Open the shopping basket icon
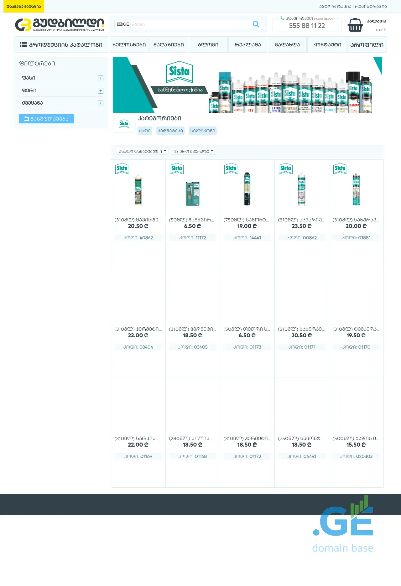The height and width of the screenshot is (586, 401). (x=355, y=25)
